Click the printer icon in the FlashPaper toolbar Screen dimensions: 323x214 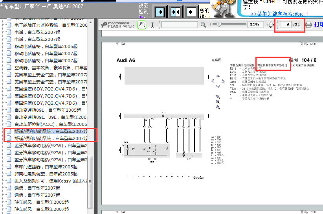pos(308,25)
